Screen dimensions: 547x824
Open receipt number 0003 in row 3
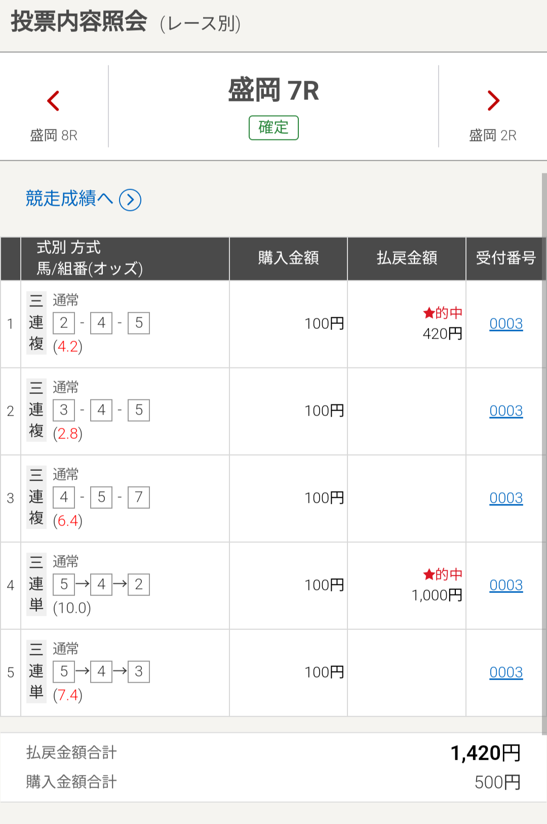(506, 498)
